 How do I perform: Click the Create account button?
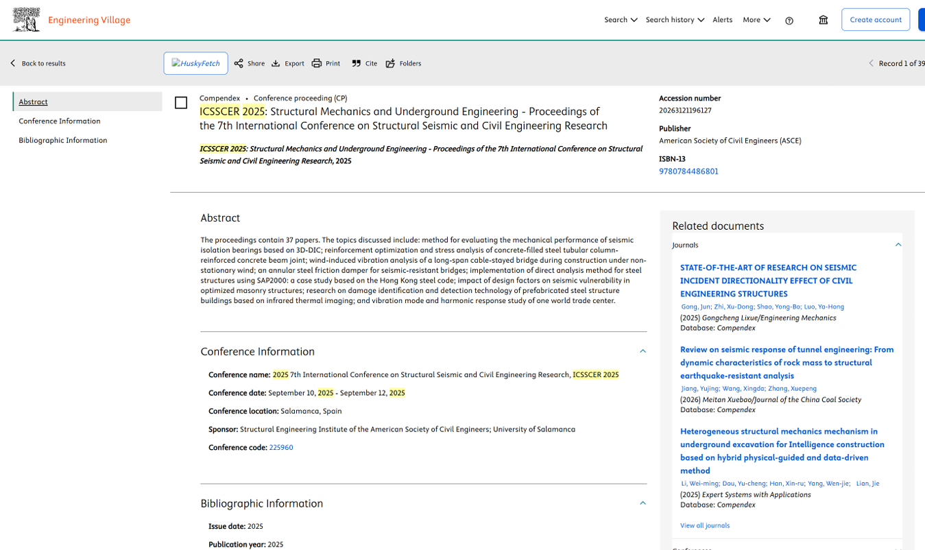tap(876, 20)
